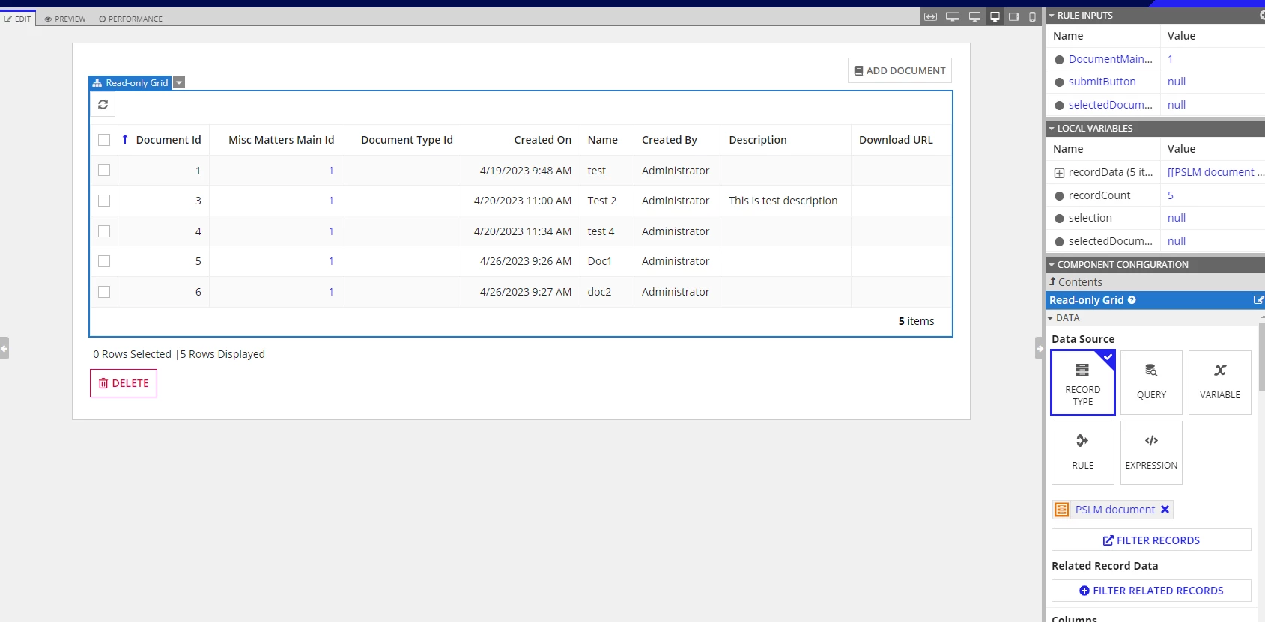Switch to Edit tab

pos(18,19)
